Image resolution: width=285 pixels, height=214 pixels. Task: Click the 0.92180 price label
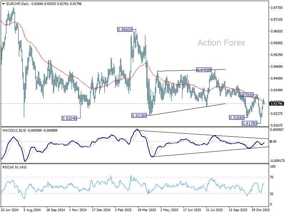pyautogui.click(x=139, y=115)
